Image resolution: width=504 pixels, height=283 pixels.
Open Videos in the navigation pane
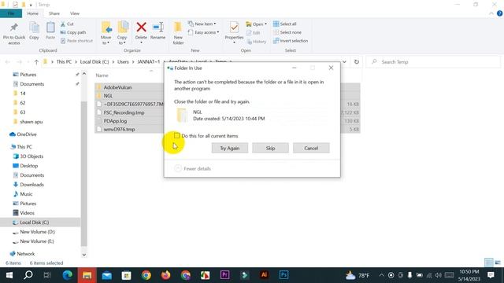[x=27, y=213]
